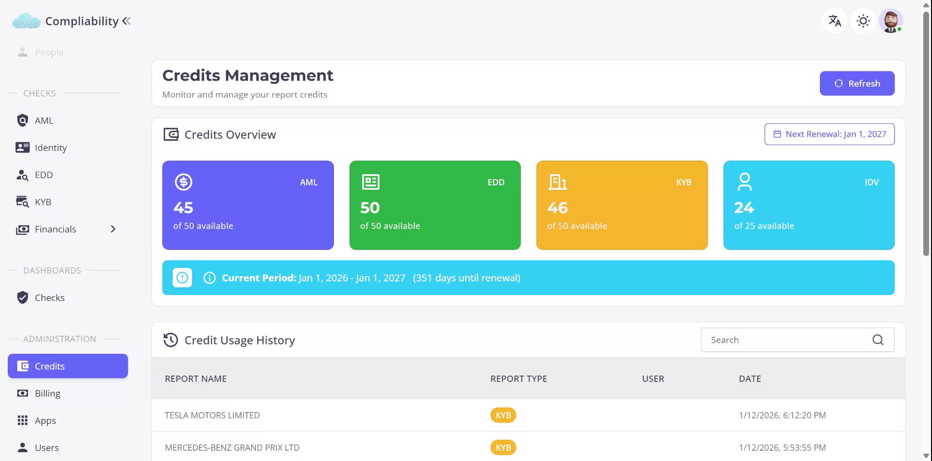Open the Checks dashboard shield icon

click(x=22, y=297)
